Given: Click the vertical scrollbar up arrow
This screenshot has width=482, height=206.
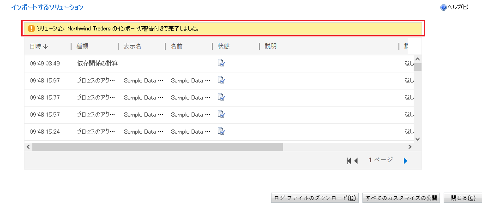Looking at the screenshot, I should coord(417,59).
